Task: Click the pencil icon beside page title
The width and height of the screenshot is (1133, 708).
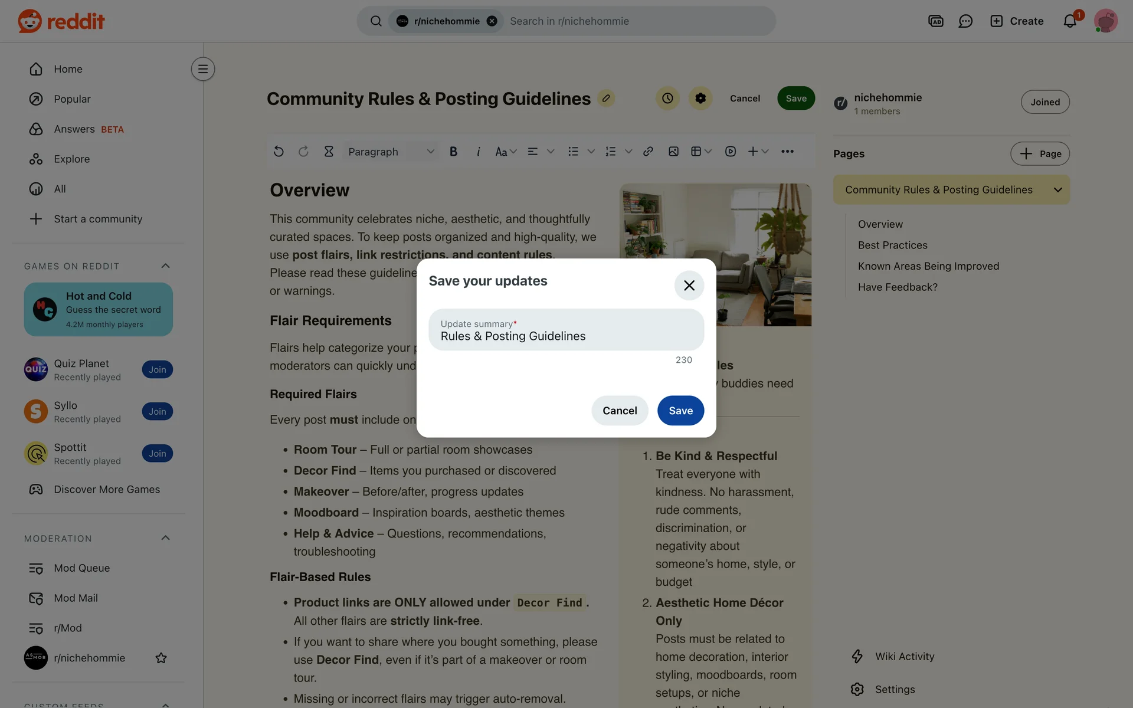Action: pyautogui.click(x=606, y=98)
